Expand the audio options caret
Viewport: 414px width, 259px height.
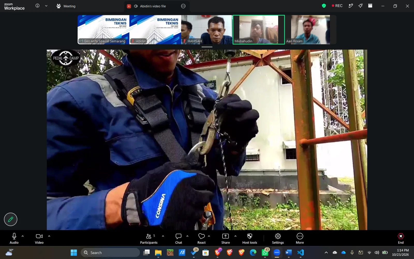(23, 236)
